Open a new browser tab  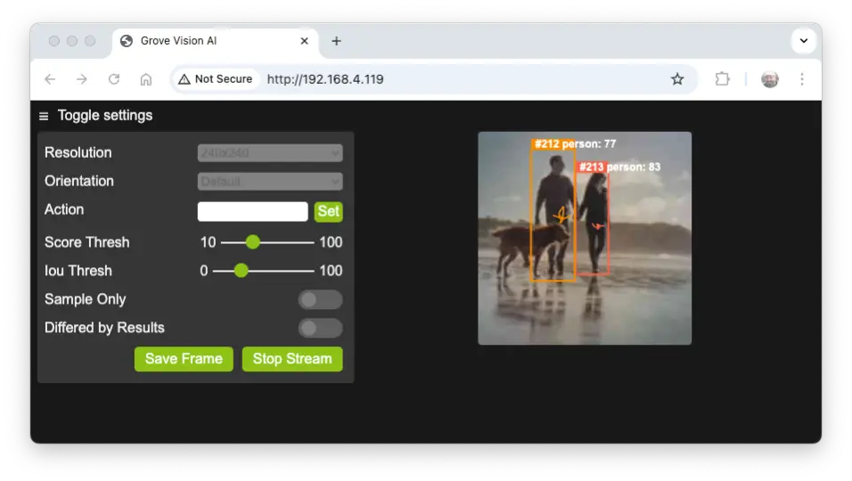coord(336,41)
